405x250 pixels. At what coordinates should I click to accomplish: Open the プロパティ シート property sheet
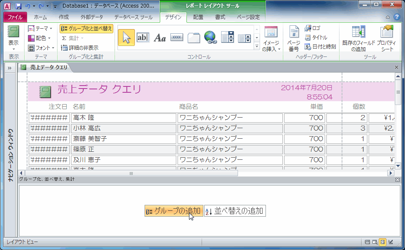tap(386, 39)
